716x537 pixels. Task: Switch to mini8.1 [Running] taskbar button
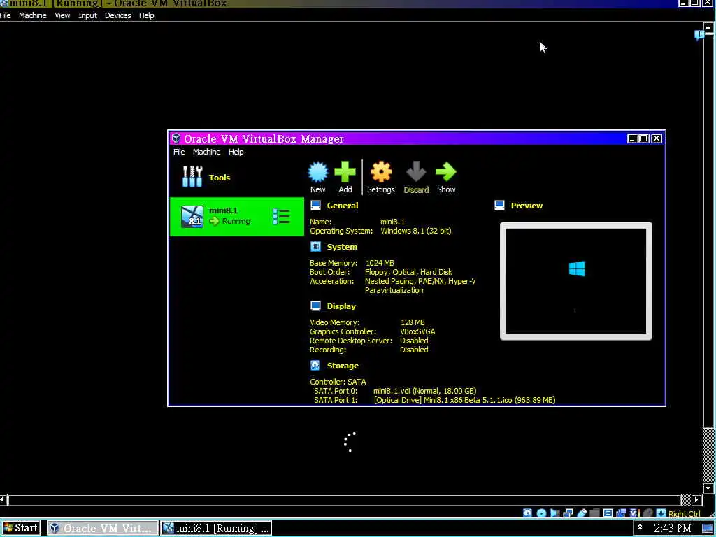[216, 528]
